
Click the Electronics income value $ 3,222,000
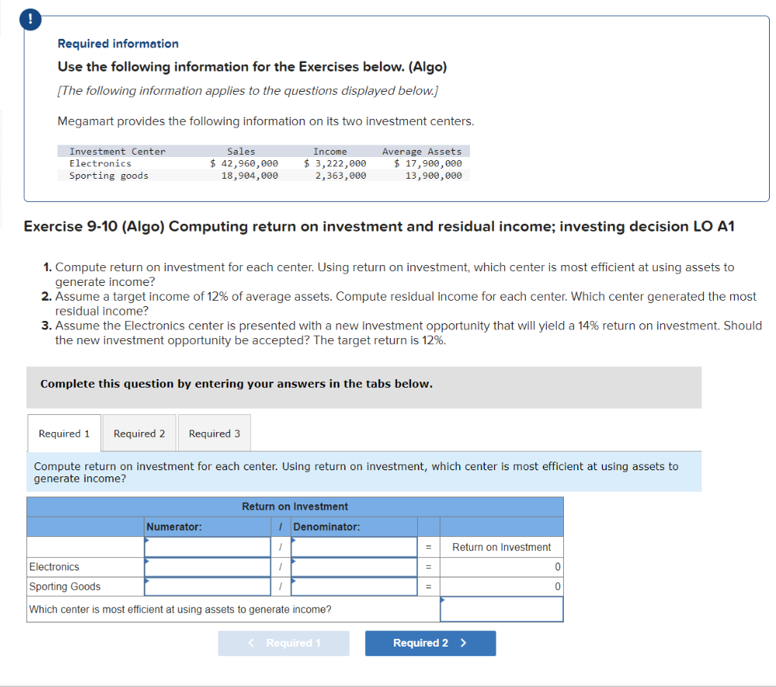pos(335,163)
